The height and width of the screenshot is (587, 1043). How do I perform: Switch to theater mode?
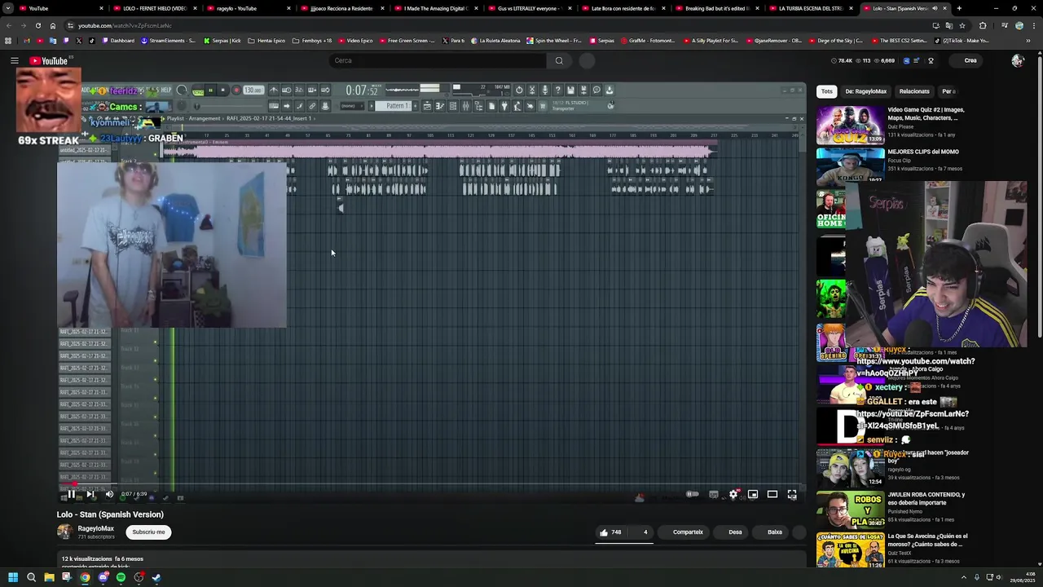772,494
